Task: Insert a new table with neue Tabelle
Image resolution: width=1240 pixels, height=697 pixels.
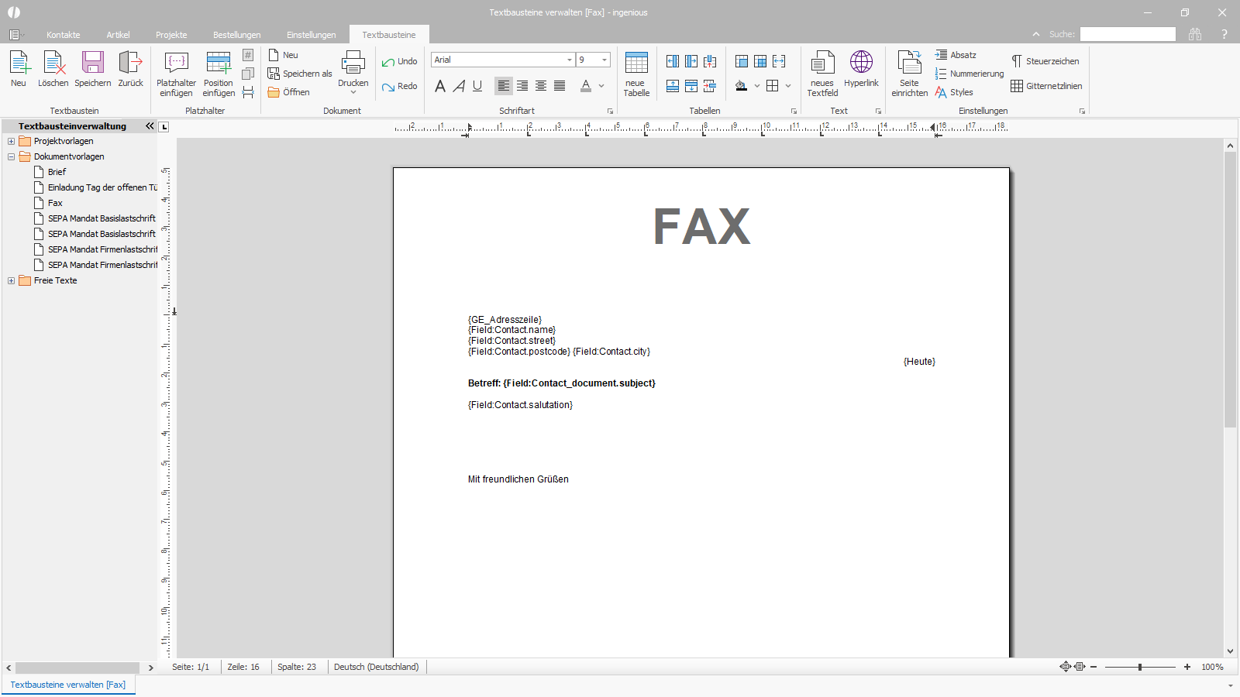Action: click(636, 74)
